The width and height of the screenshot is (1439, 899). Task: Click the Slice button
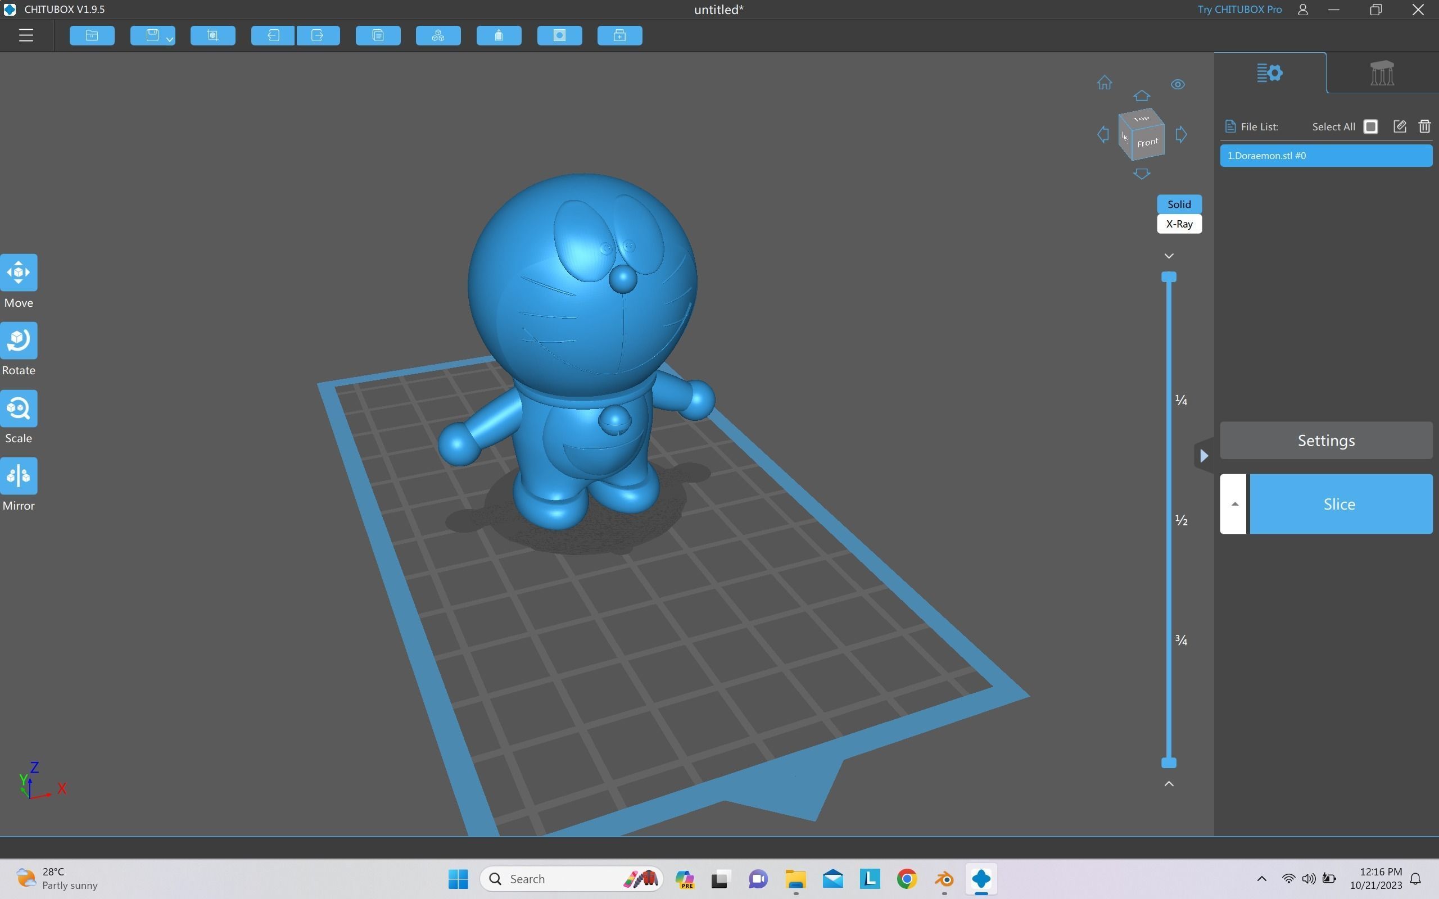coord(1340,504)
